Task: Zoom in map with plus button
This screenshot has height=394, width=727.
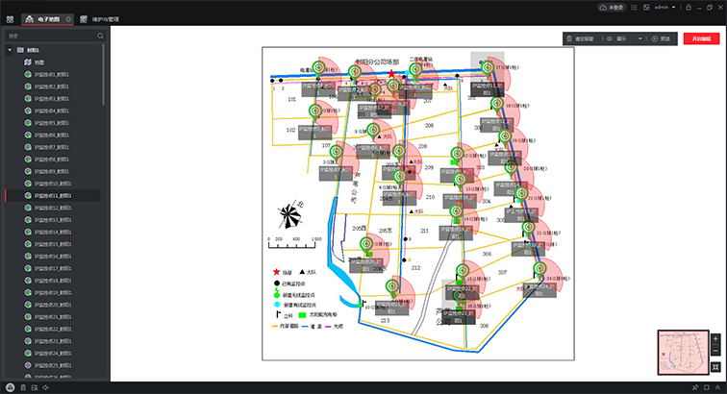Action: coord(715,339)
